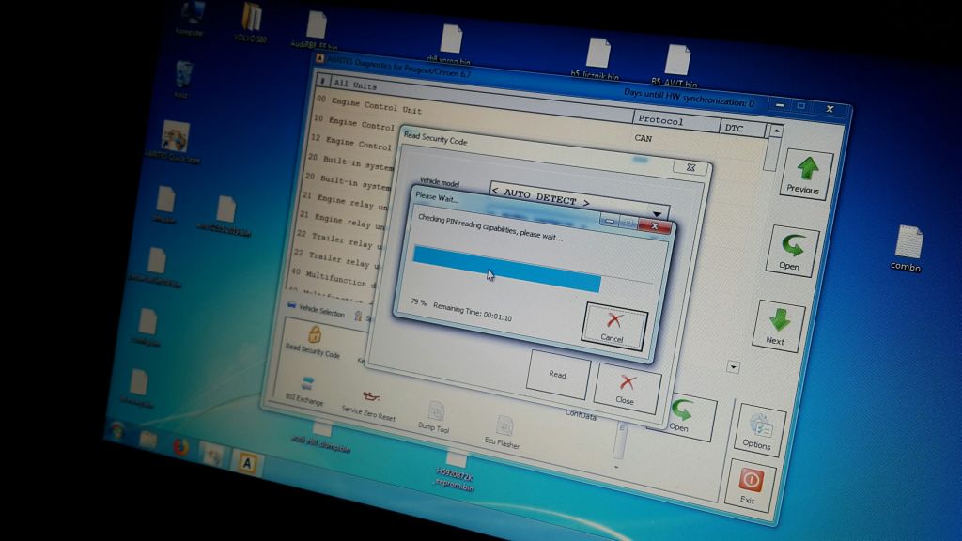The width and height of the screenshot is (962, 541).
Task: Launch the Service Zero Reset function
Action: (x=370, y=396)
